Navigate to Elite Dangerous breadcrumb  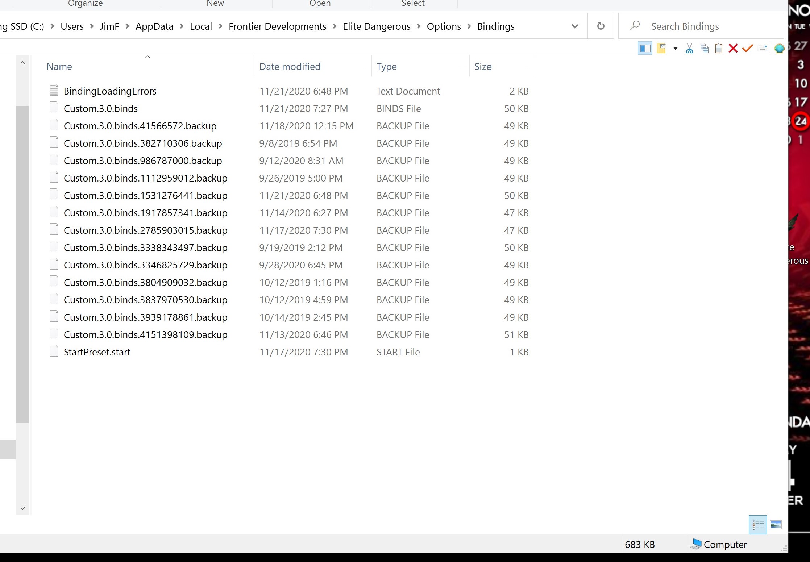point(377,26)
